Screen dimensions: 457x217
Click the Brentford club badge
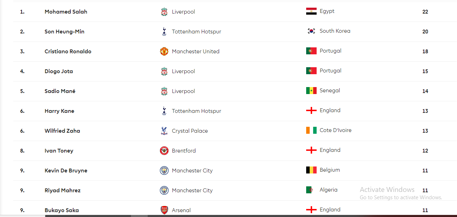[164, 151]
